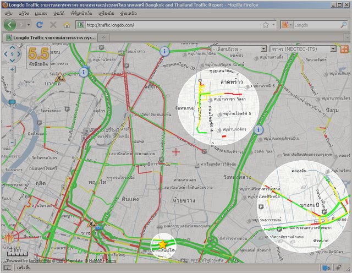352x273 pixels.
Task: Click the roadwork warning sign near Ratchathewi
Action: 92,223
